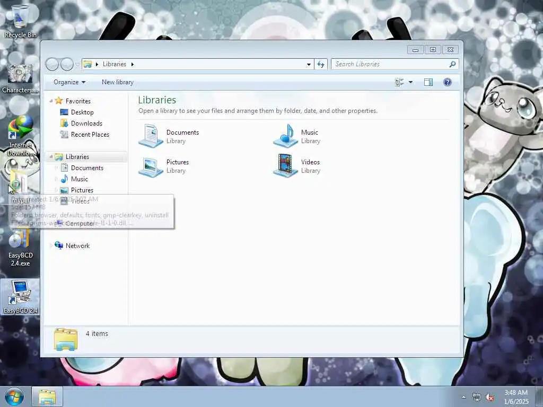The height and width of the screenshot is (407, 543).
Task: Select Recent Places in Favorites
Action: (90, 134)
